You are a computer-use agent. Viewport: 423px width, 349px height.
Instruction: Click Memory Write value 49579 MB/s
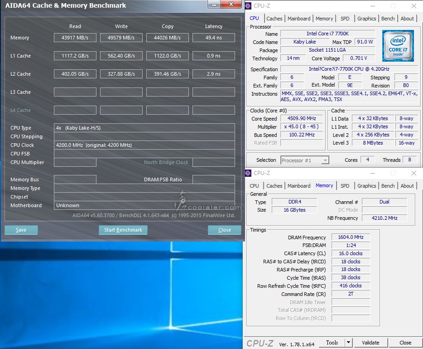[121, 38]
